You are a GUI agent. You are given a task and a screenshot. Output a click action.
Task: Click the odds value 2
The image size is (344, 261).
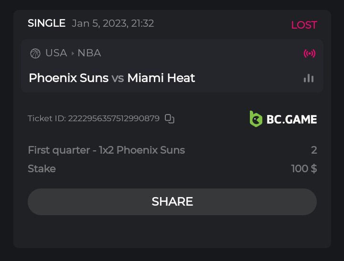coord(314,150)
